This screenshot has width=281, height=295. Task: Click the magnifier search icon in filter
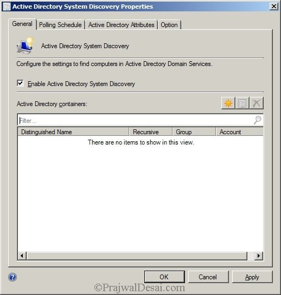click(257, 120)
